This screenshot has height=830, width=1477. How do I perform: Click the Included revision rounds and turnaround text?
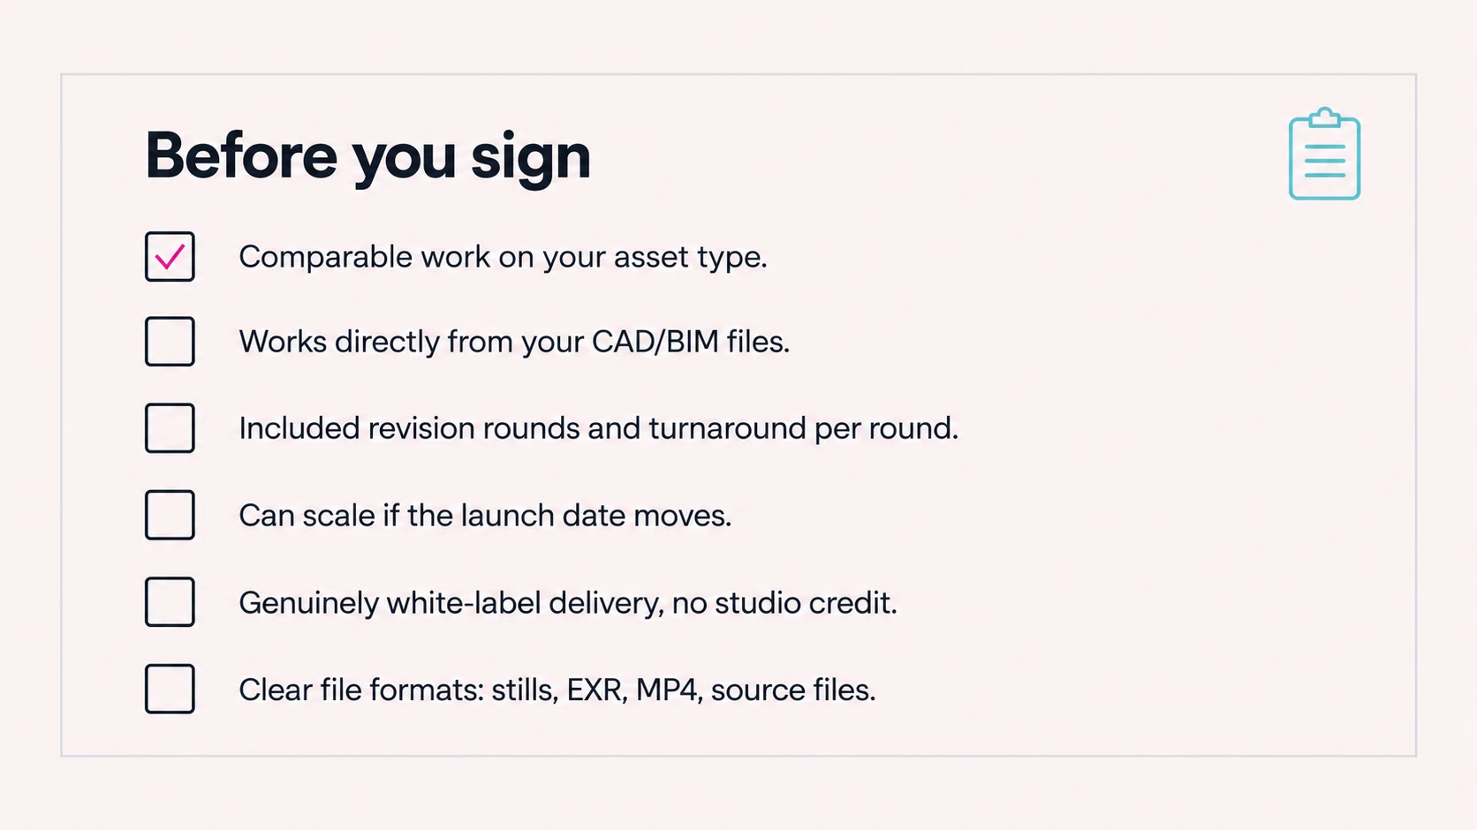(x=598, y=428)
